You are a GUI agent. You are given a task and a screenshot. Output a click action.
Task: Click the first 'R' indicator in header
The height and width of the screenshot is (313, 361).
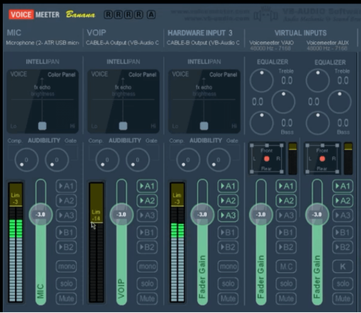coord(108,15)
